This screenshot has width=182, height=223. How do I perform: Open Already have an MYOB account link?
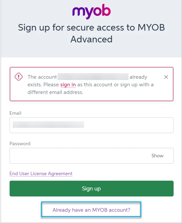click(x=91, y=210)
